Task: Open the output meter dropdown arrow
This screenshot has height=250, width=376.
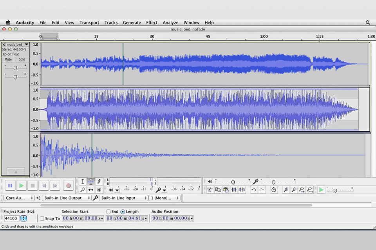Action: coord(117,190)
